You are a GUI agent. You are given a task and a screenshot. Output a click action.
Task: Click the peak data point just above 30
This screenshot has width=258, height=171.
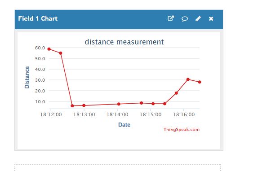(188, 79)
